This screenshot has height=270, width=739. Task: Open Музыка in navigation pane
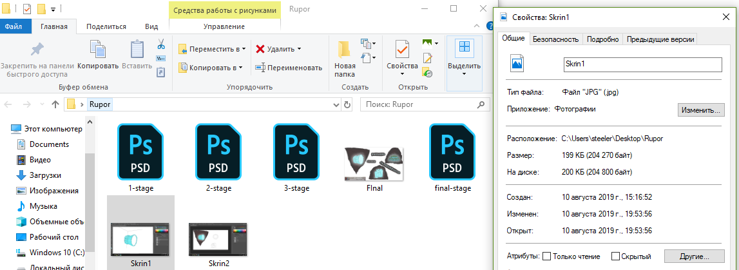pyautogui.click(x=37, y=206)
